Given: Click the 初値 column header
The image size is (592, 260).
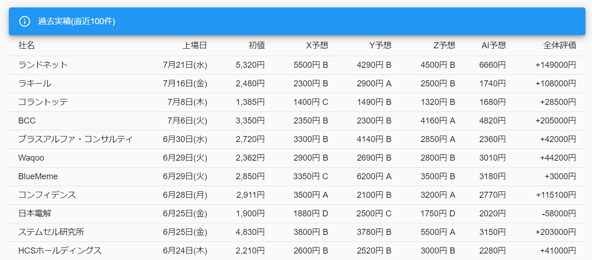Looking at the screenshot, I should click(x=256, y=45).
